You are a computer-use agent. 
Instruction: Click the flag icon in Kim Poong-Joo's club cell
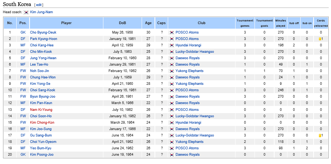click(x=172, y=155)
